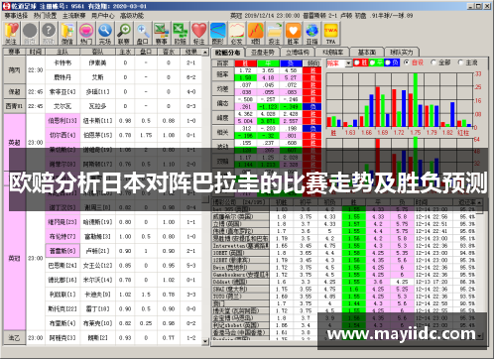
Task: Select the blue 负 radio button
Action: pyautogui.click(x=388, y=62)
